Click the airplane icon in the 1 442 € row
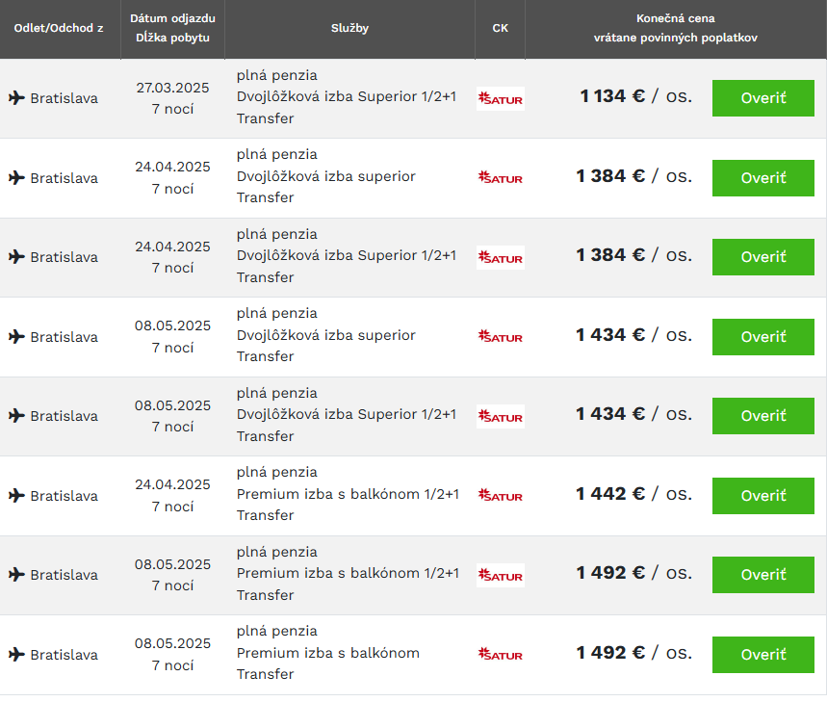This screenshot has width=827, height=702. click(x=16, y=495)
